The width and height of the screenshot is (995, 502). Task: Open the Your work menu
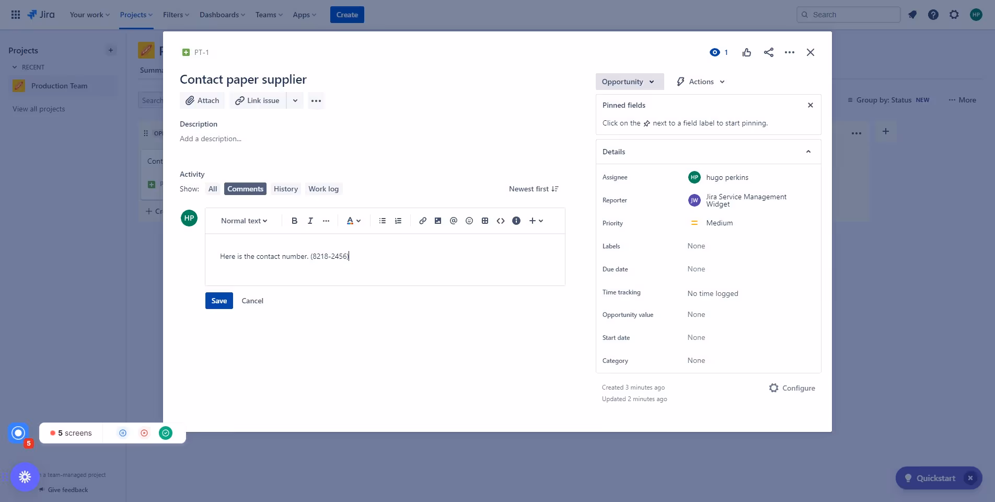point(89,15)
